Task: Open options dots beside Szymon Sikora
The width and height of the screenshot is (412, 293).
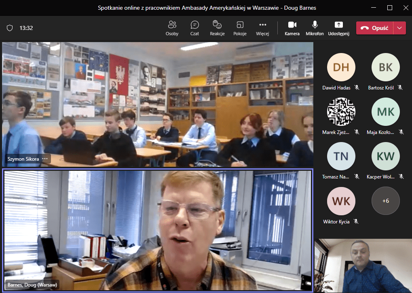Action: coord(45,159)
